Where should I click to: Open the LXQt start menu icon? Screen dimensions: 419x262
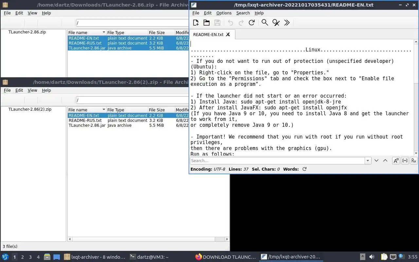click(x=5, y=257)
